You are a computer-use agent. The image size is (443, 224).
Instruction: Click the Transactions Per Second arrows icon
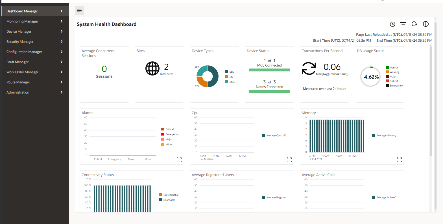[309, 68]
